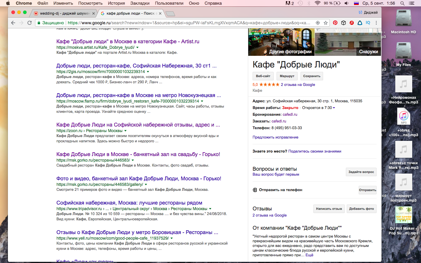The height and width of the screenshot is (263, 421).
Task: Open the dropdown beside the zoon.ru result URL
Action: point(125,131)
